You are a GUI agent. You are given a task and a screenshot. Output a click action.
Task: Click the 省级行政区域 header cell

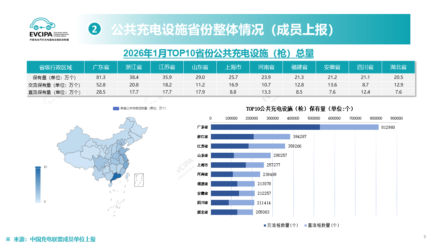click(56, 67)
